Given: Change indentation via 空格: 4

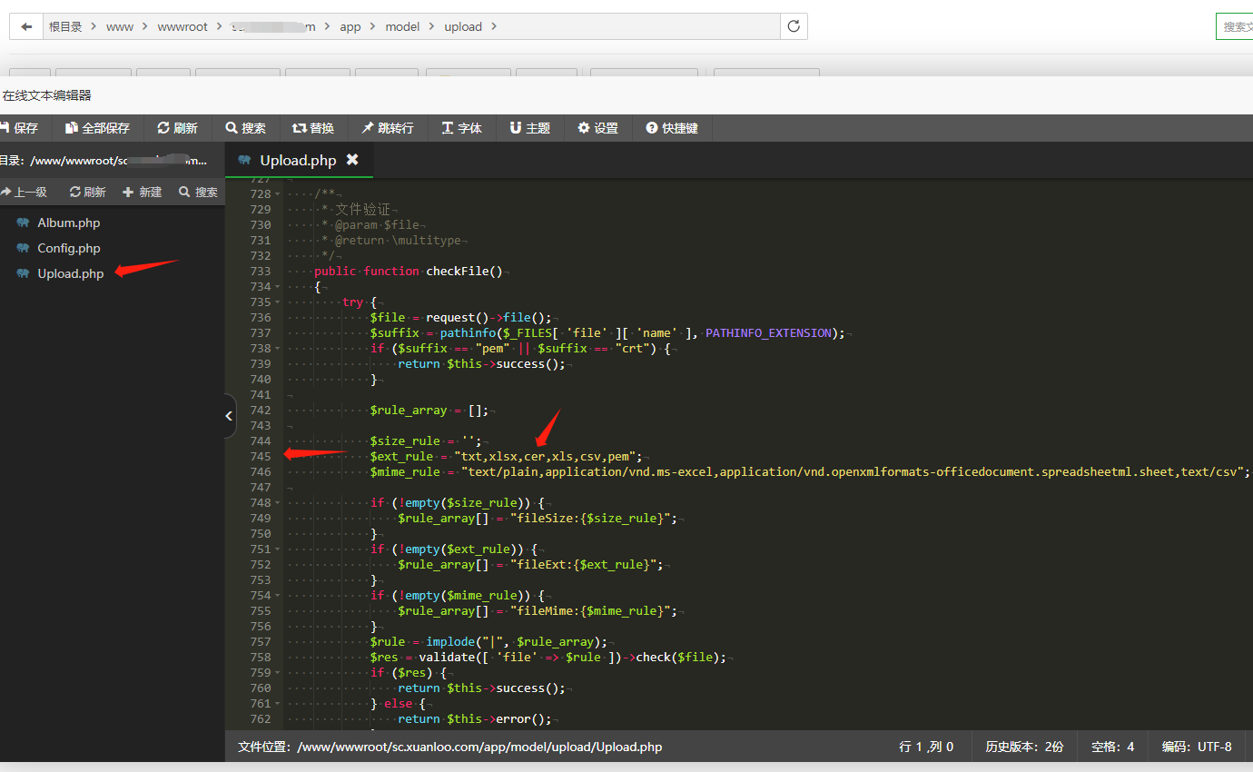Looking at the screenshot, I should click(1112, 747).
